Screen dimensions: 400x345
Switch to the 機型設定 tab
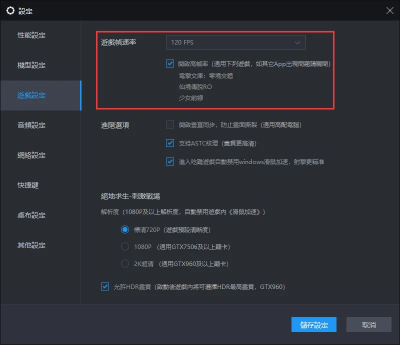pos(40,65)
